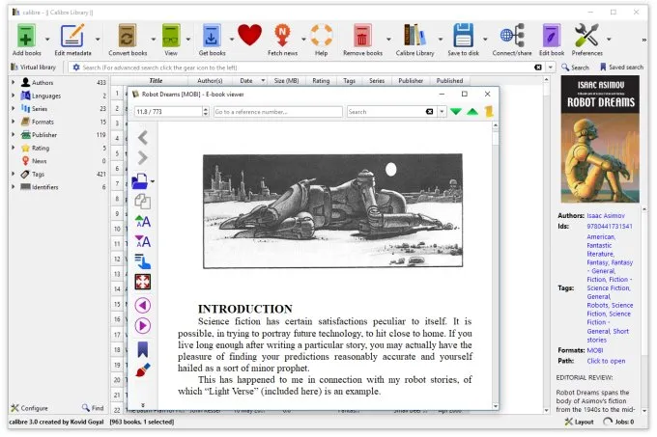
Task: Open the Calibre Library icon
Action: (x=414, y=36)
